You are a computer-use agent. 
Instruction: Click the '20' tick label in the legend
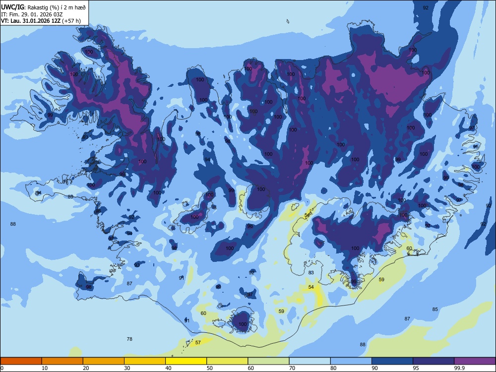click(x=86, y=368)
